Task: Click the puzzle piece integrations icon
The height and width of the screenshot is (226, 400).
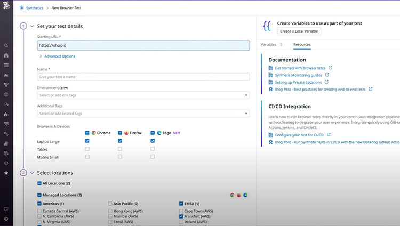Action: pyautogui.click(x=6, y=114)
